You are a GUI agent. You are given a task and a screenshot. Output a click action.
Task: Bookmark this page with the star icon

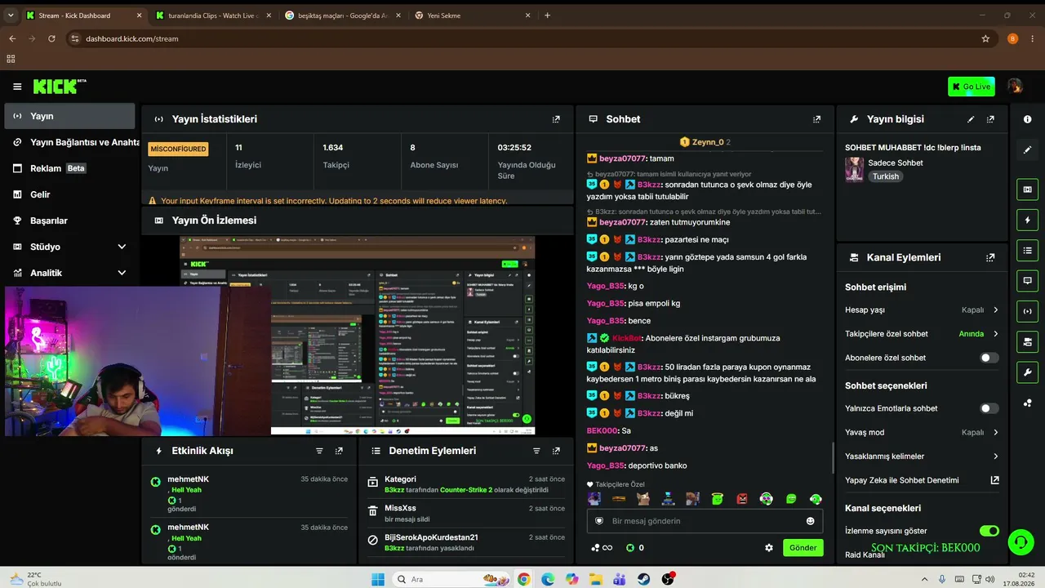[985, 38]
